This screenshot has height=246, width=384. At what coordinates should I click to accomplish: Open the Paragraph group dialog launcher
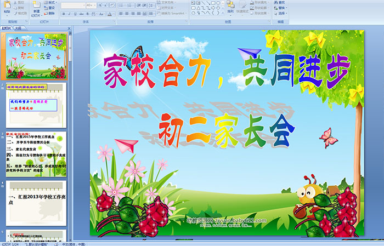pos(187,22)
